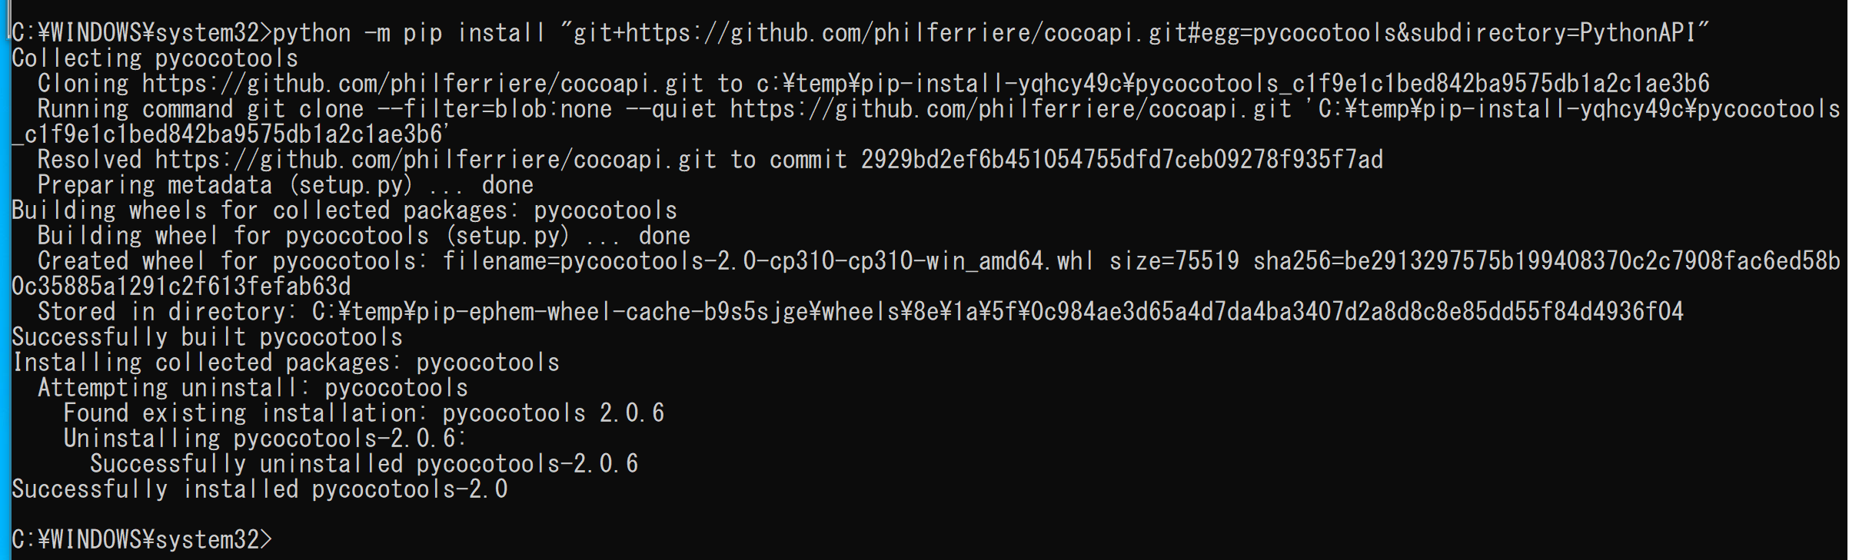Click the git+https URL in the pip command
This screenshot has height=560, width=1849.
(x=1135, y=32)
